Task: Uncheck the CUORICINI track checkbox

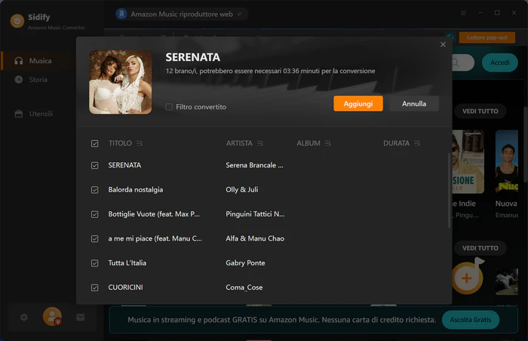Action: click(x=94, y=287)
